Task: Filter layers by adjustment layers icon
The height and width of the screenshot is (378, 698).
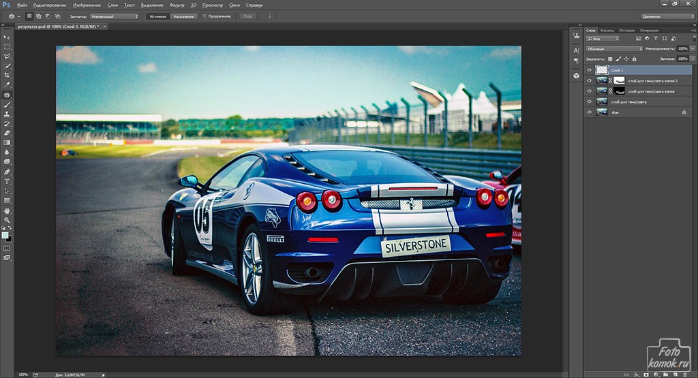Action: coord(648,39)
